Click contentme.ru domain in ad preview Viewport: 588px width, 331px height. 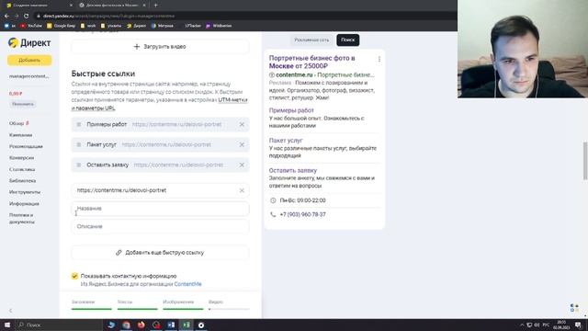point(294,75)
